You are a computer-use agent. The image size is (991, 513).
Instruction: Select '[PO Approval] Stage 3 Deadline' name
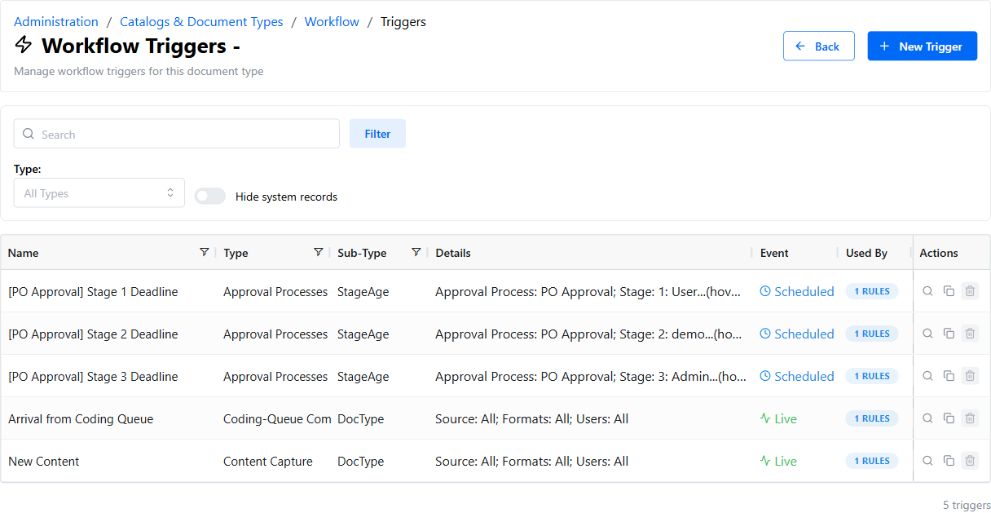(x=93, y=377)
